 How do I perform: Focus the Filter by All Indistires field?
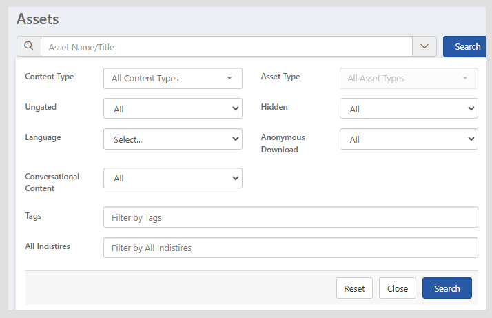pos(290,248)
